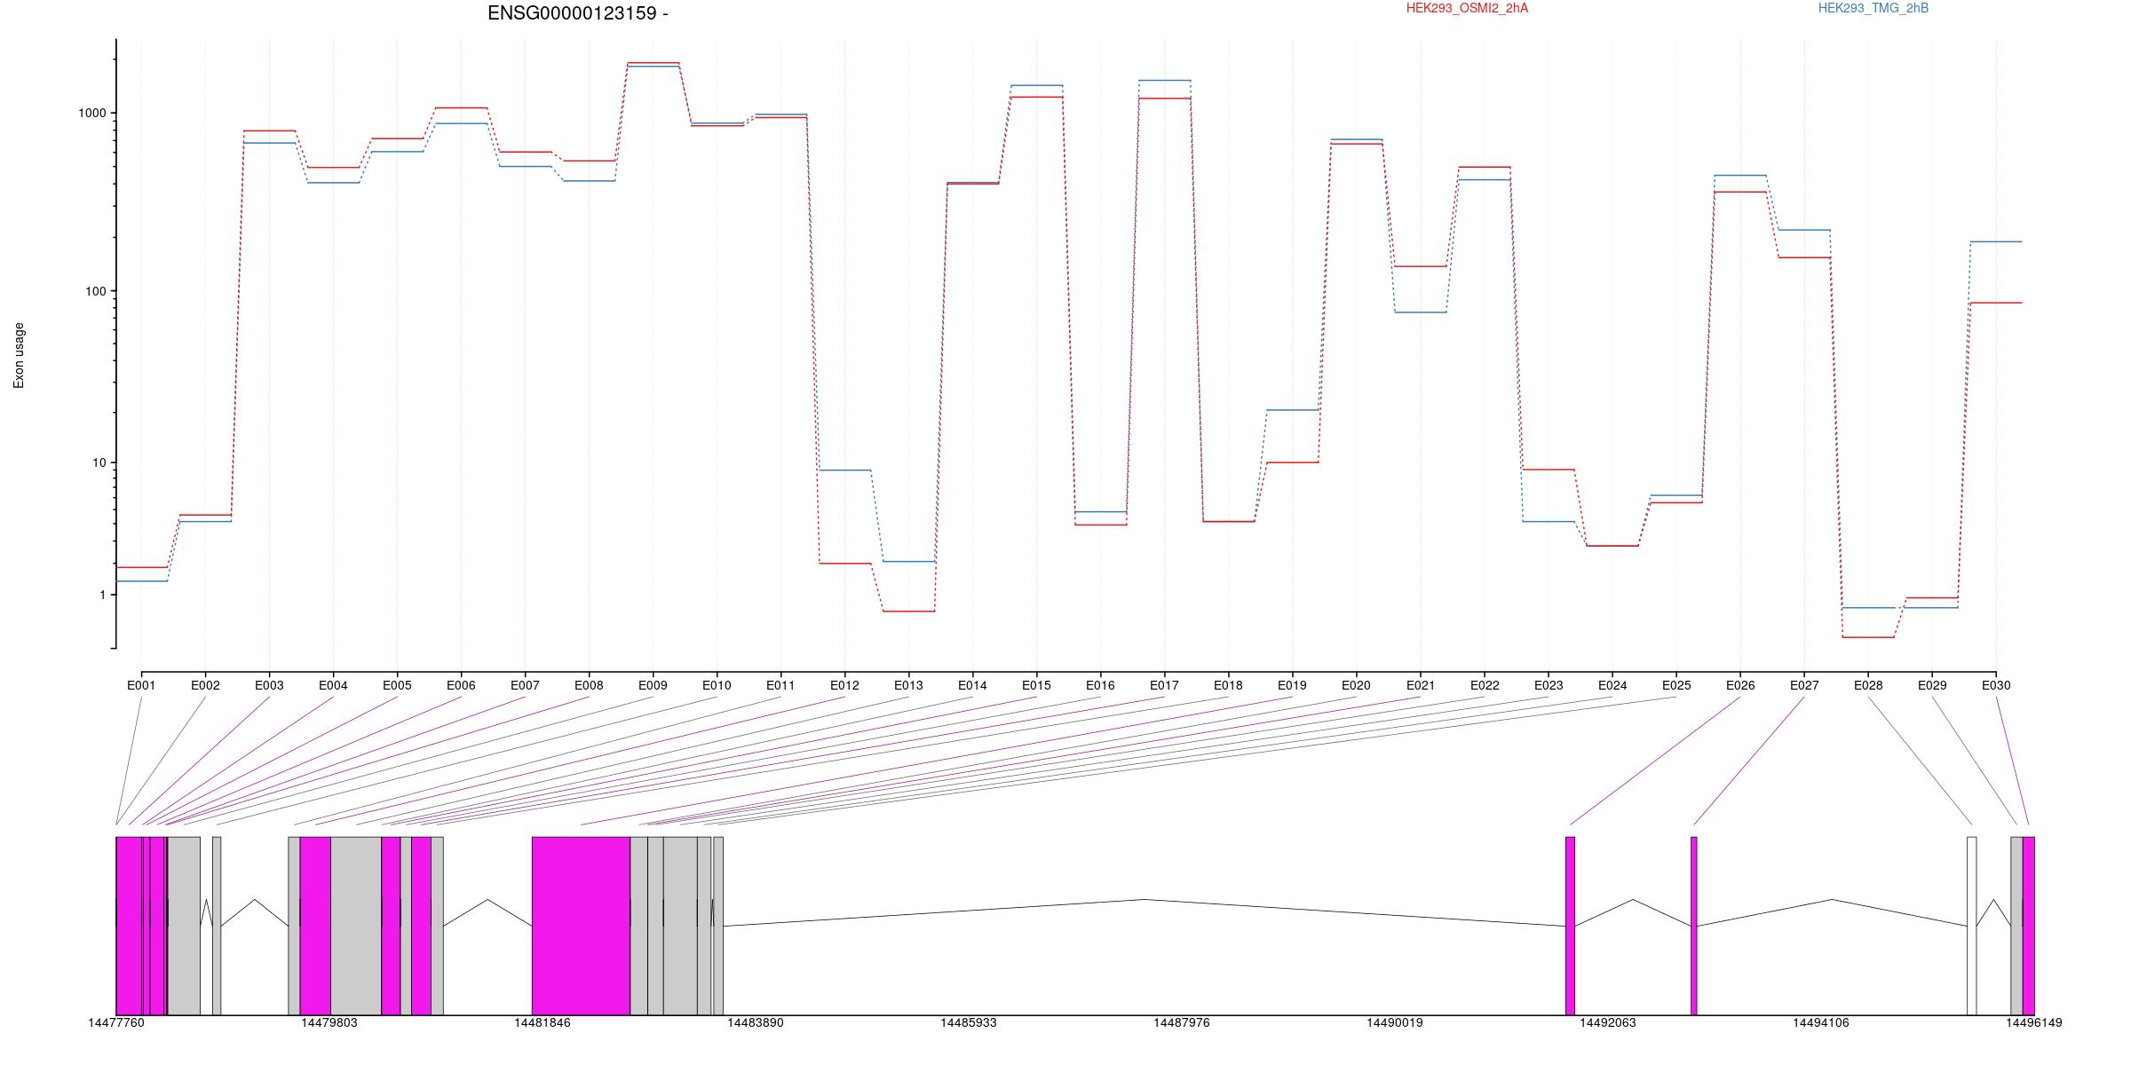Click the E002 exon label
The width and height of the screenshot is (2131, 1065).
(205, 685)
